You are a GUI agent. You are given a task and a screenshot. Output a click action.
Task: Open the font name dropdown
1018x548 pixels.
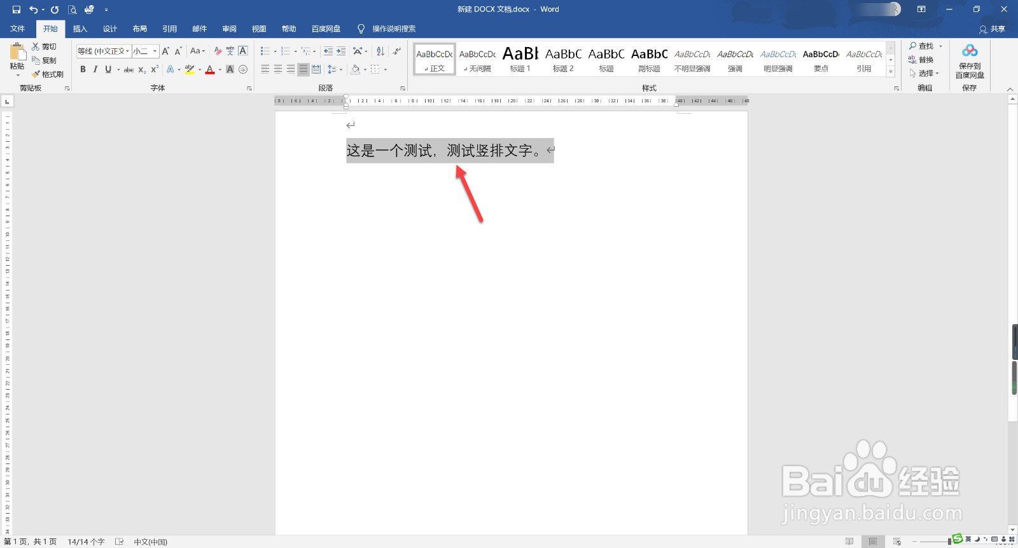click(128, 51)
